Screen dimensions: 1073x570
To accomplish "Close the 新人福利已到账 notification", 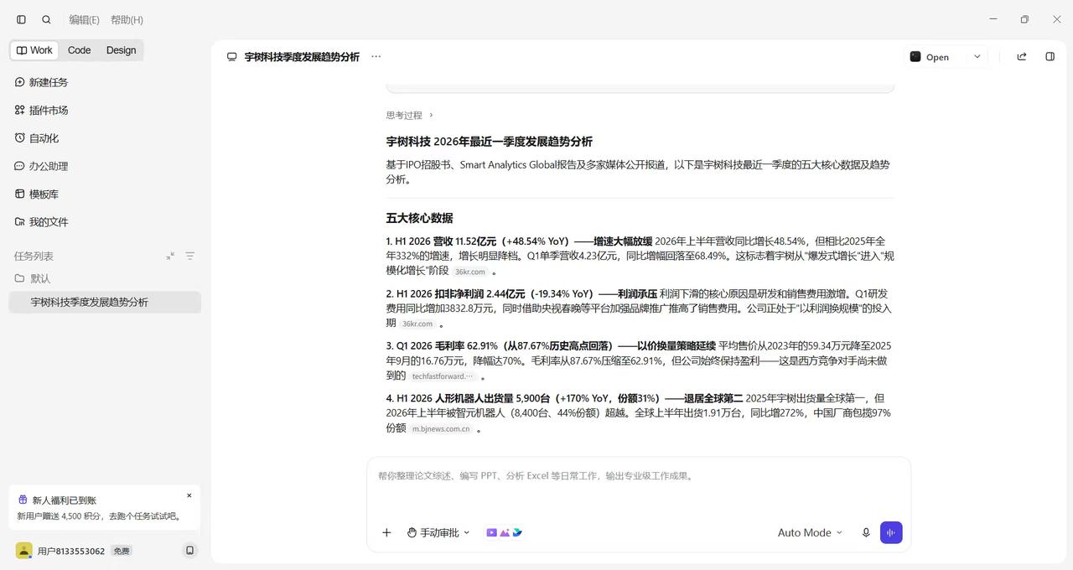I will coord(189,495).
